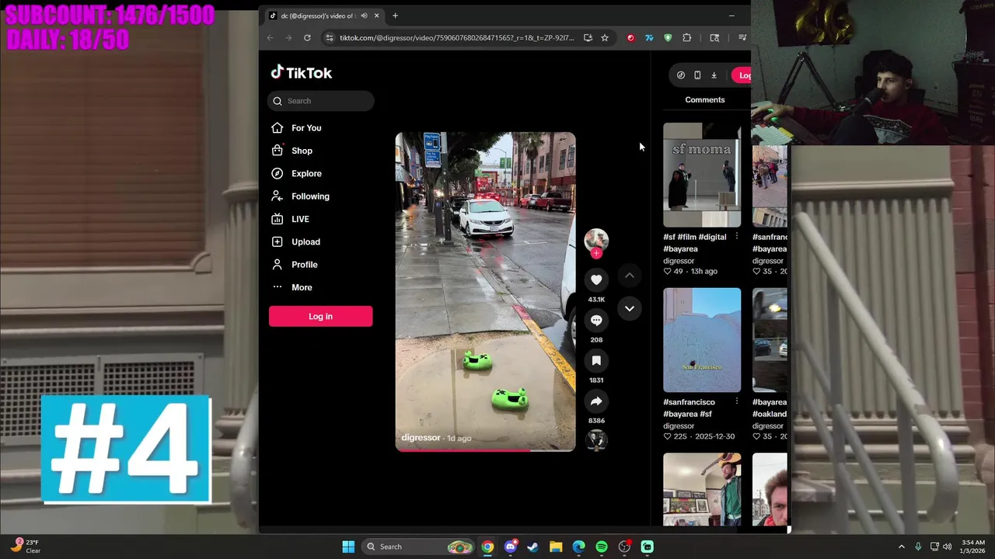Select Upload in sidebar
Image resolution: width=995 pixels, height=559 pixels.
295,241
